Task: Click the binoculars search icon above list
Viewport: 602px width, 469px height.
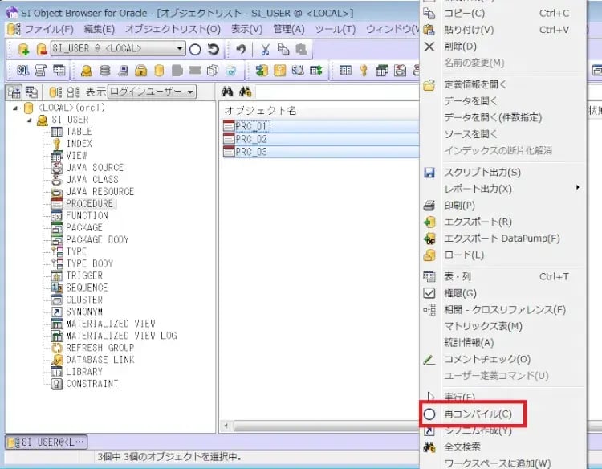Action: [x=227, y=92]
